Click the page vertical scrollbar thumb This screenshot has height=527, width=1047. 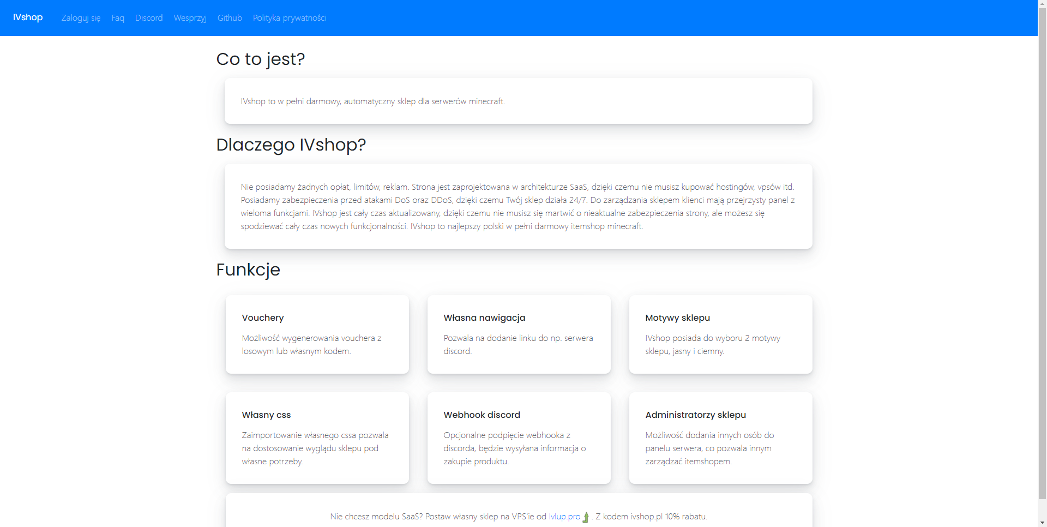[1042, 254]
